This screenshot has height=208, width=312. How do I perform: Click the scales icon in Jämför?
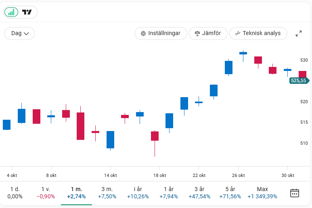click(x=197, y=33)
